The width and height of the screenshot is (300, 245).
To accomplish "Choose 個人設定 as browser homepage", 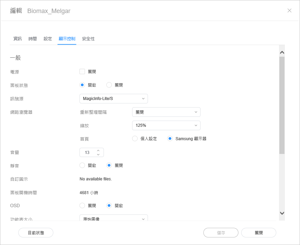I will (135, 139).
